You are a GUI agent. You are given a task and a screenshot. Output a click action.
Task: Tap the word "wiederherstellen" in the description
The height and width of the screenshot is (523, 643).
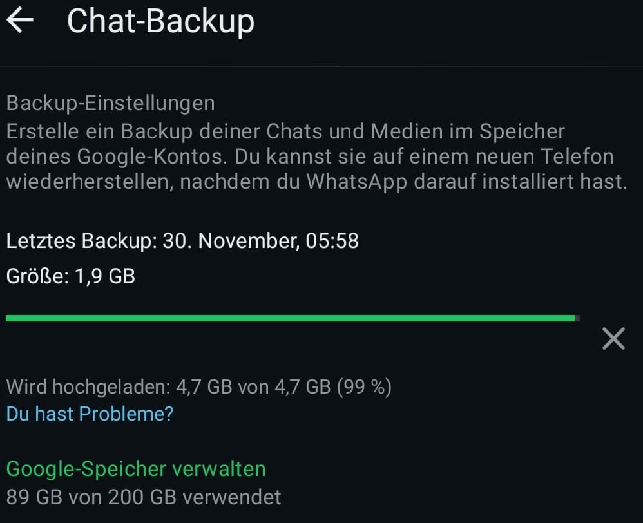(x=88, y=182)
